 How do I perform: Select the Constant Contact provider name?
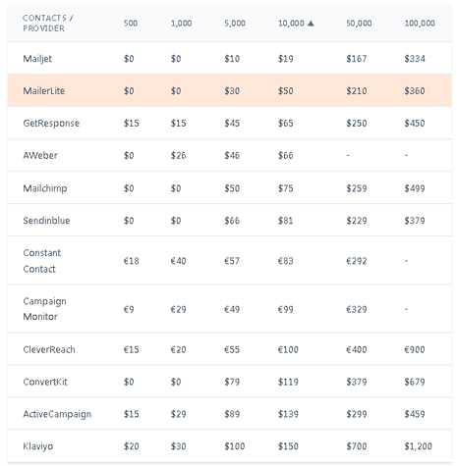pos(42,261)
